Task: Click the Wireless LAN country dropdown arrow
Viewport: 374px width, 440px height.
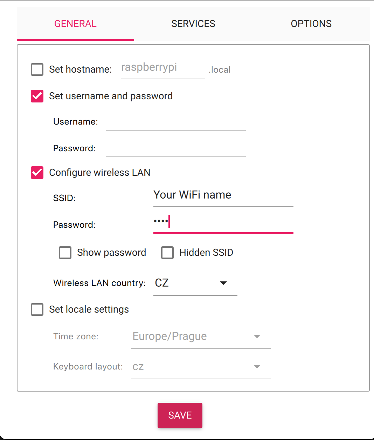Action: (x=223, y=283)
